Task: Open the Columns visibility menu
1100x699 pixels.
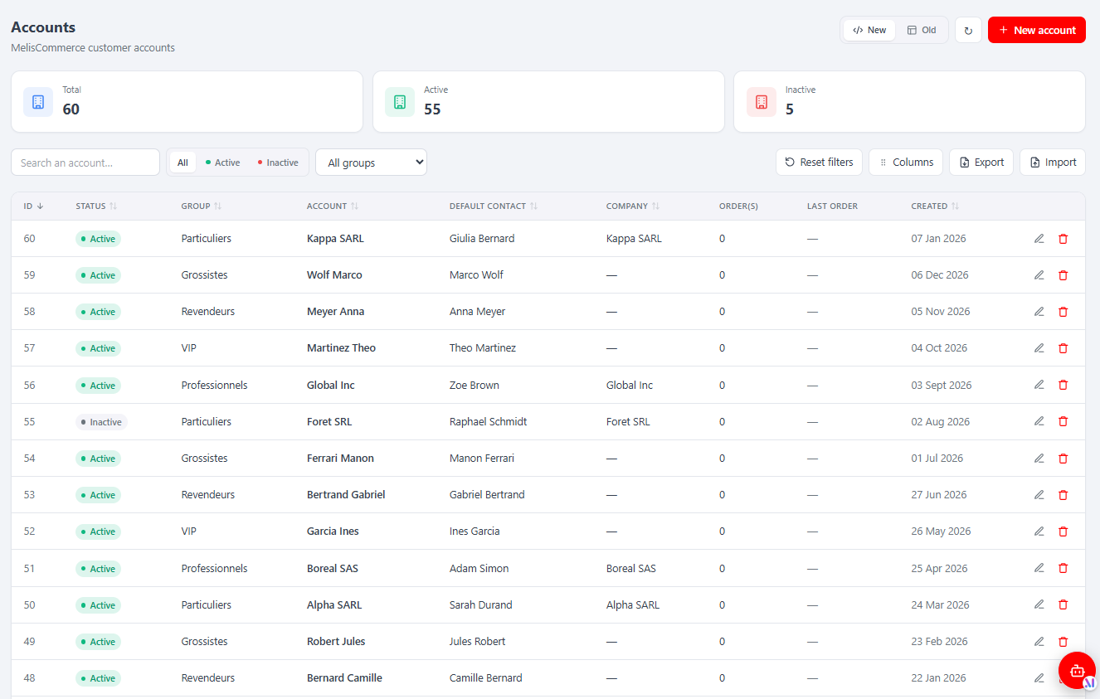Action: 906,163
